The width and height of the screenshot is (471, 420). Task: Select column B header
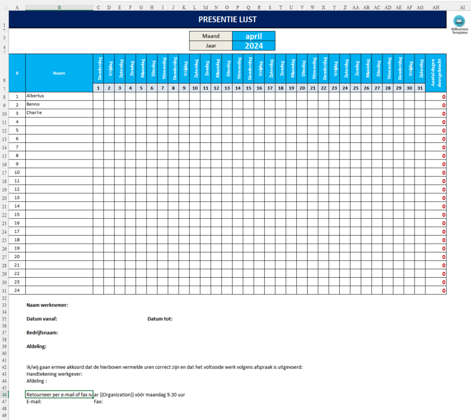(59, 8)
